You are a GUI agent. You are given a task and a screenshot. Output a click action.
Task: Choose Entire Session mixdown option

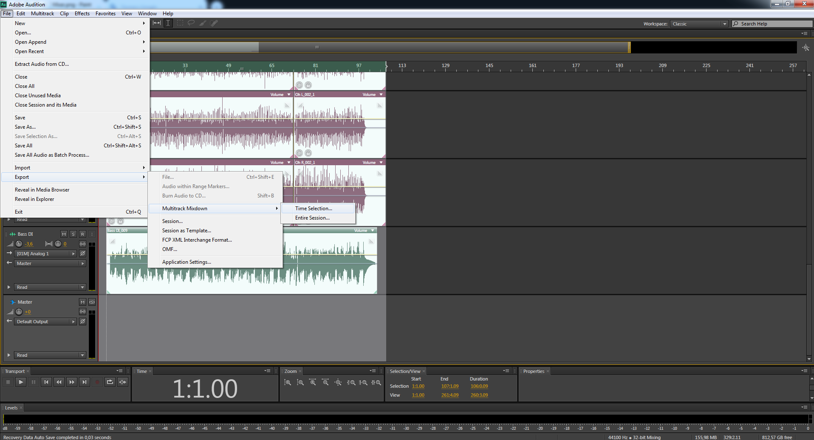click(318, 218)
